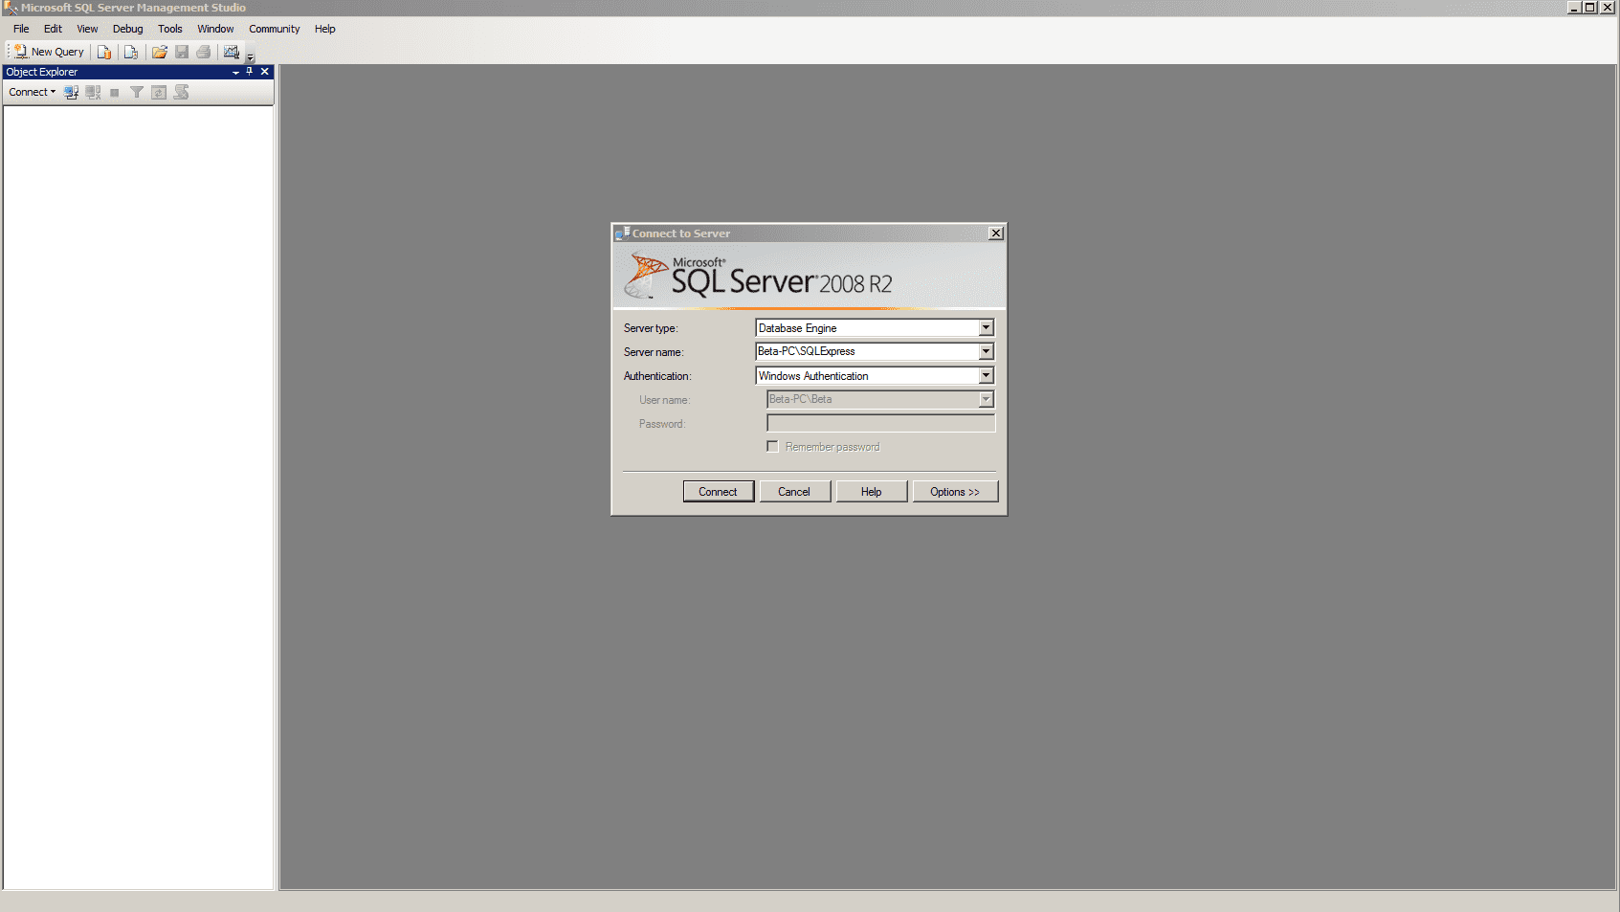1620x912 pixels.
Task: Click Connect Object Explorer icon
Action: click(71, 92)
